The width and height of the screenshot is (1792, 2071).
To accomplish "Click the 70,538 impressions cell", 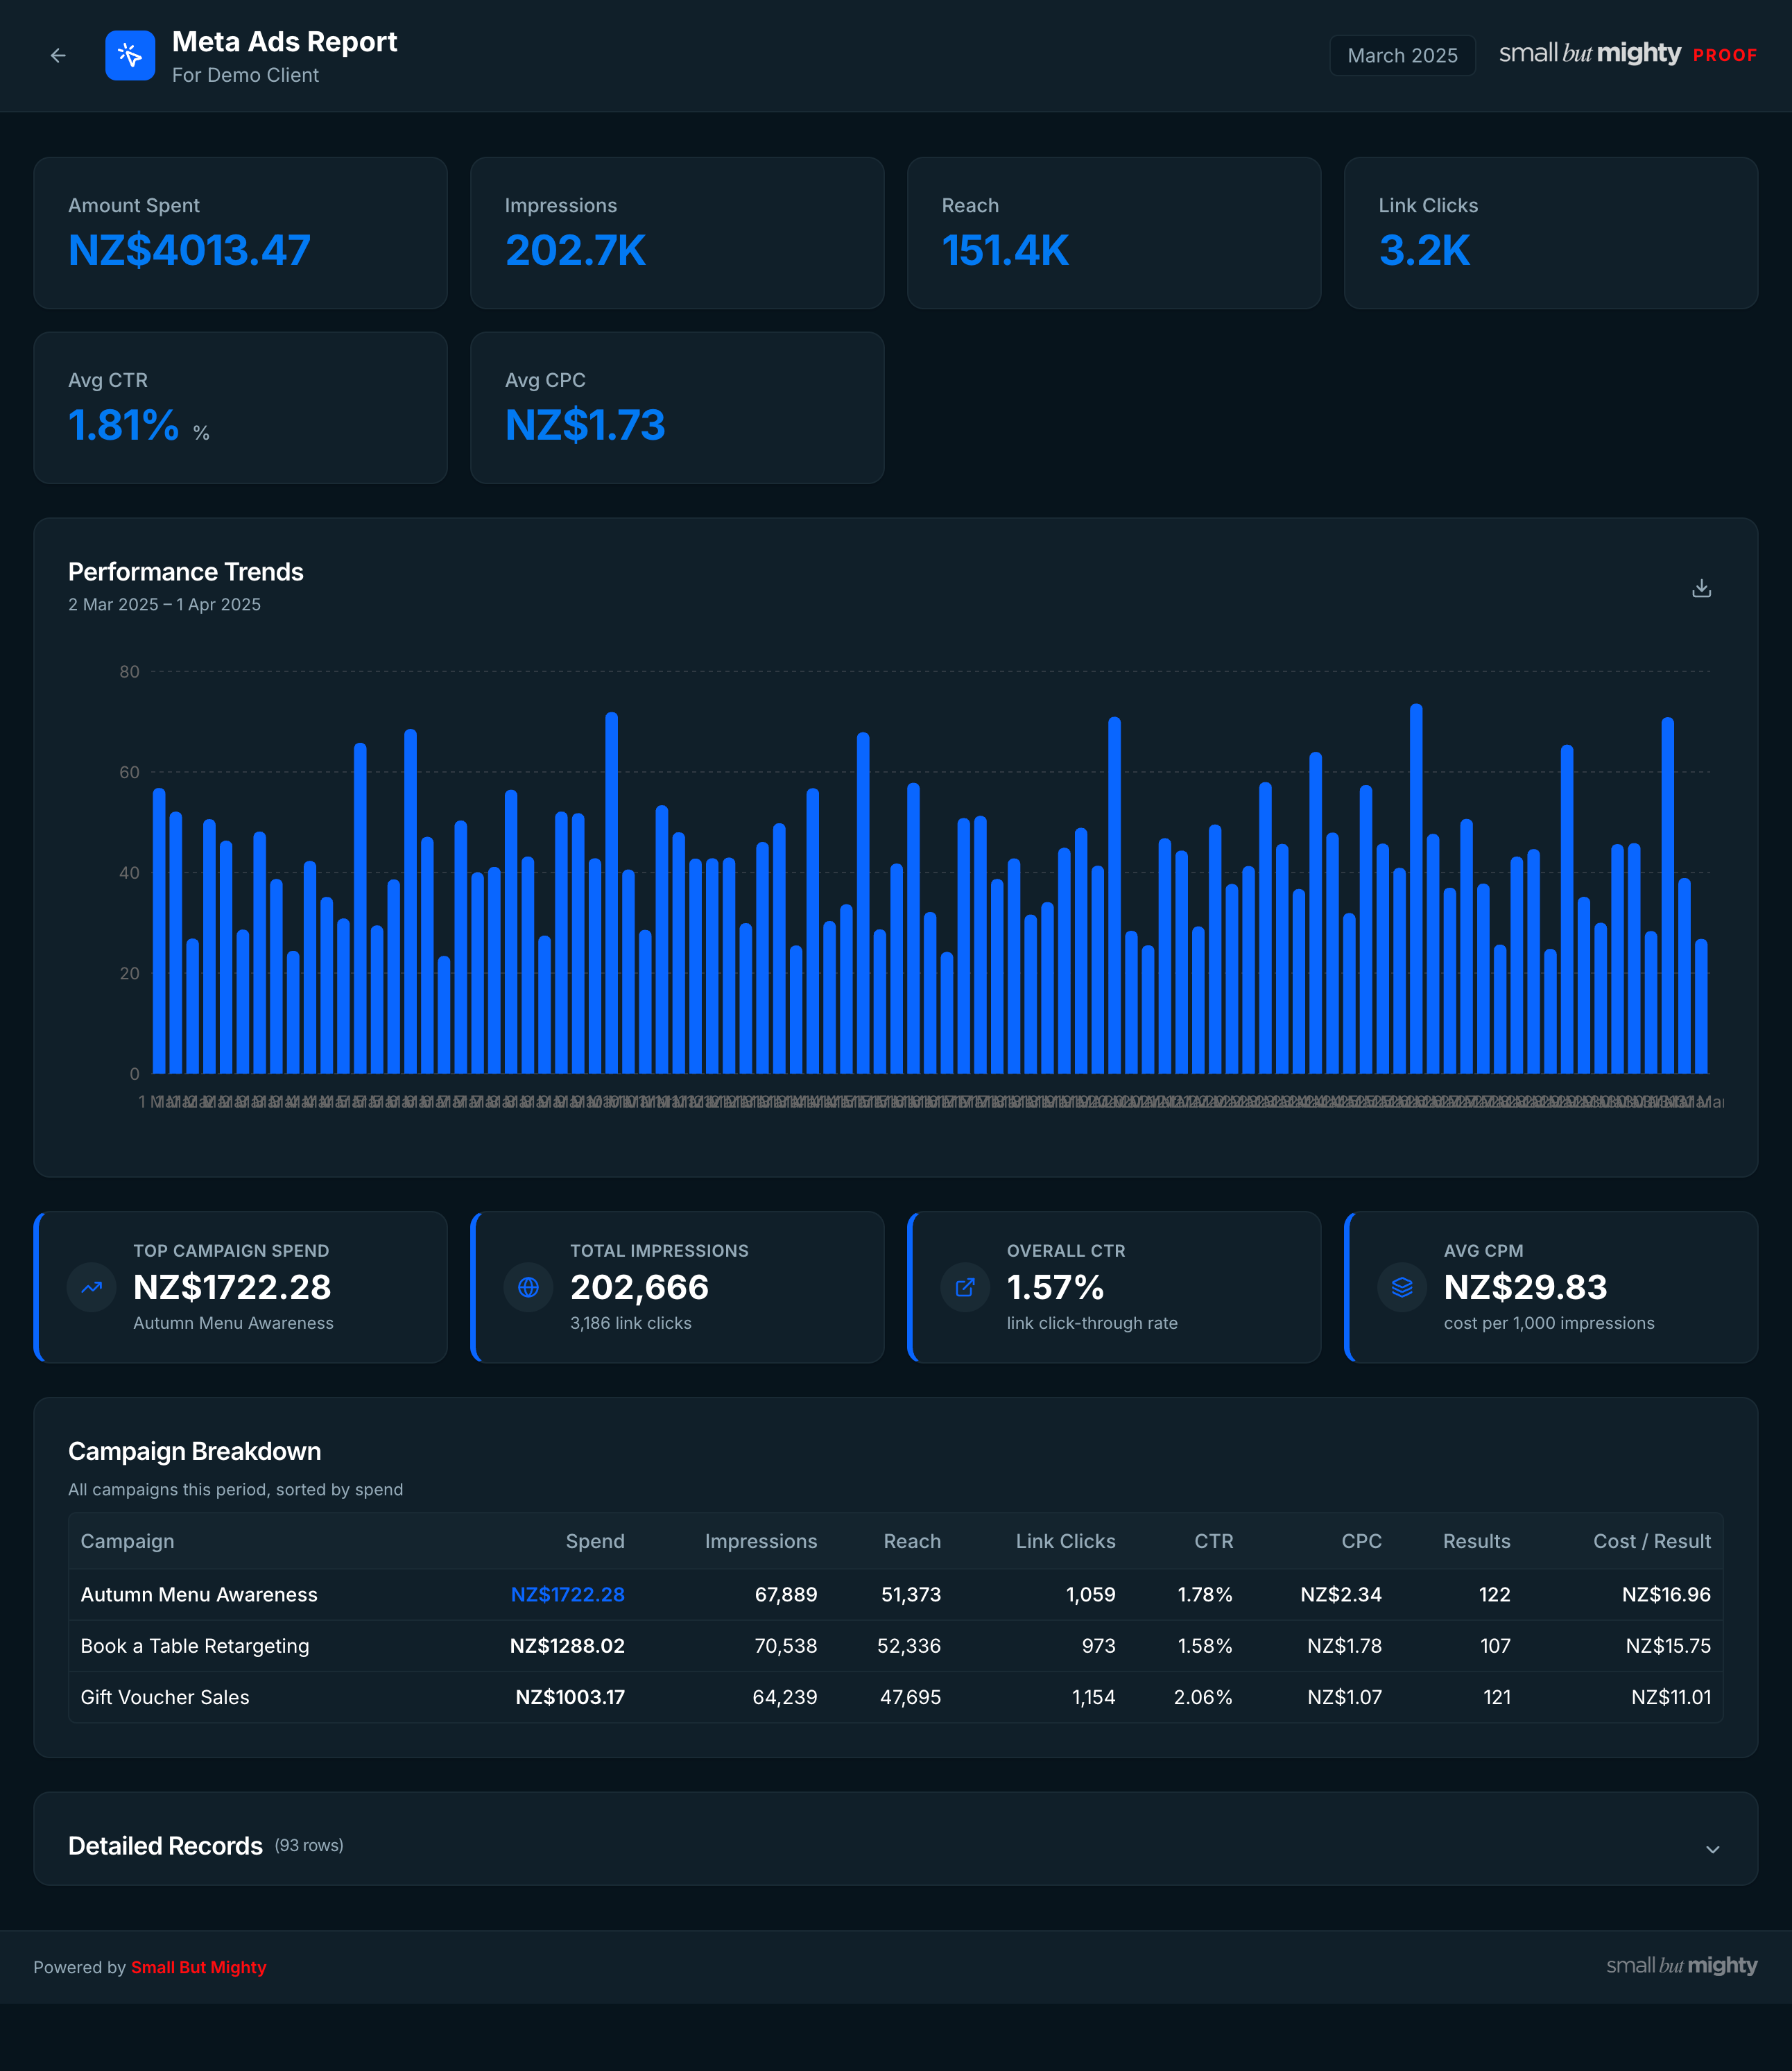I will [x=785, y=1645].
